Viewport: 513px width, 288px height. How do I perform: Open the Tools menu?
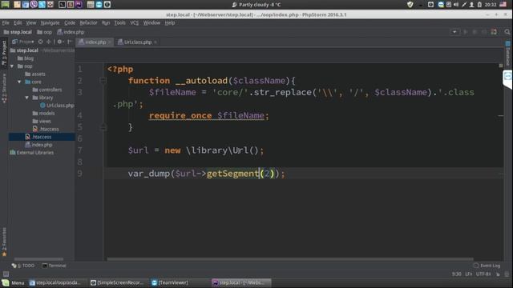coord(119,23)
